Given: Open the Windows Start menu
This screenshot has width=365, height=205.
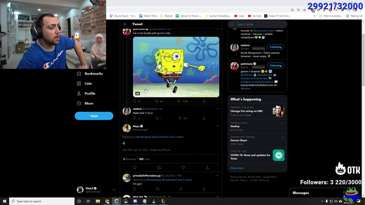Looking at the screenshot, I should point(5,201).
